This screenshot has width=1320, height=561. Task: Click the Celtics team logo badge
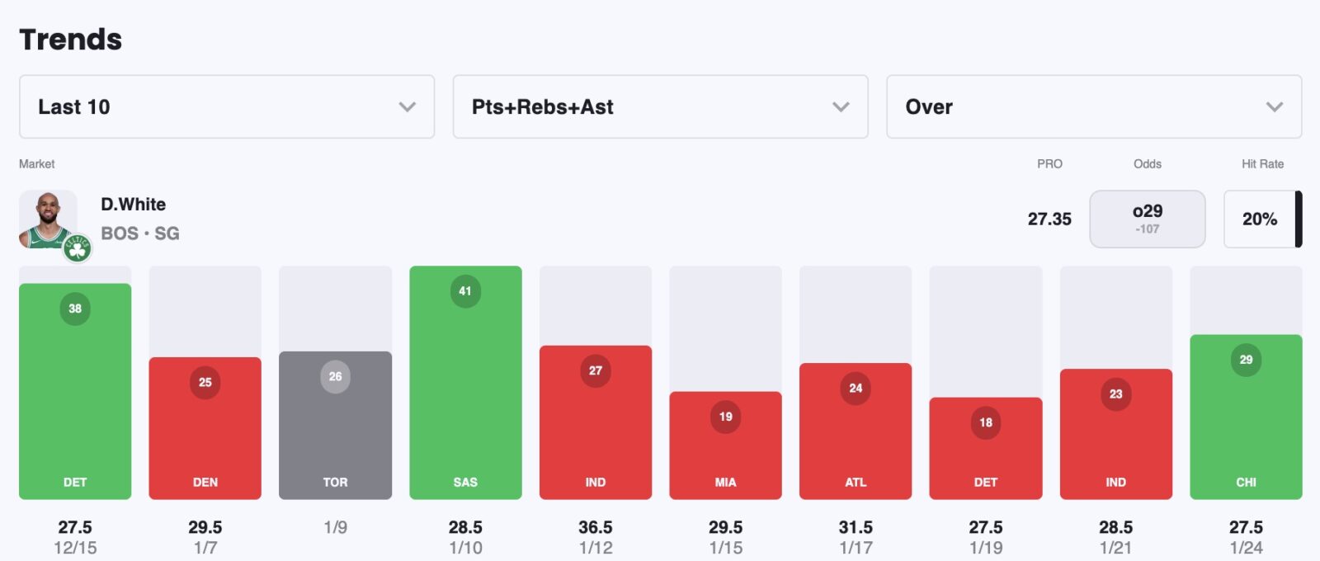(x=78, y=247)
